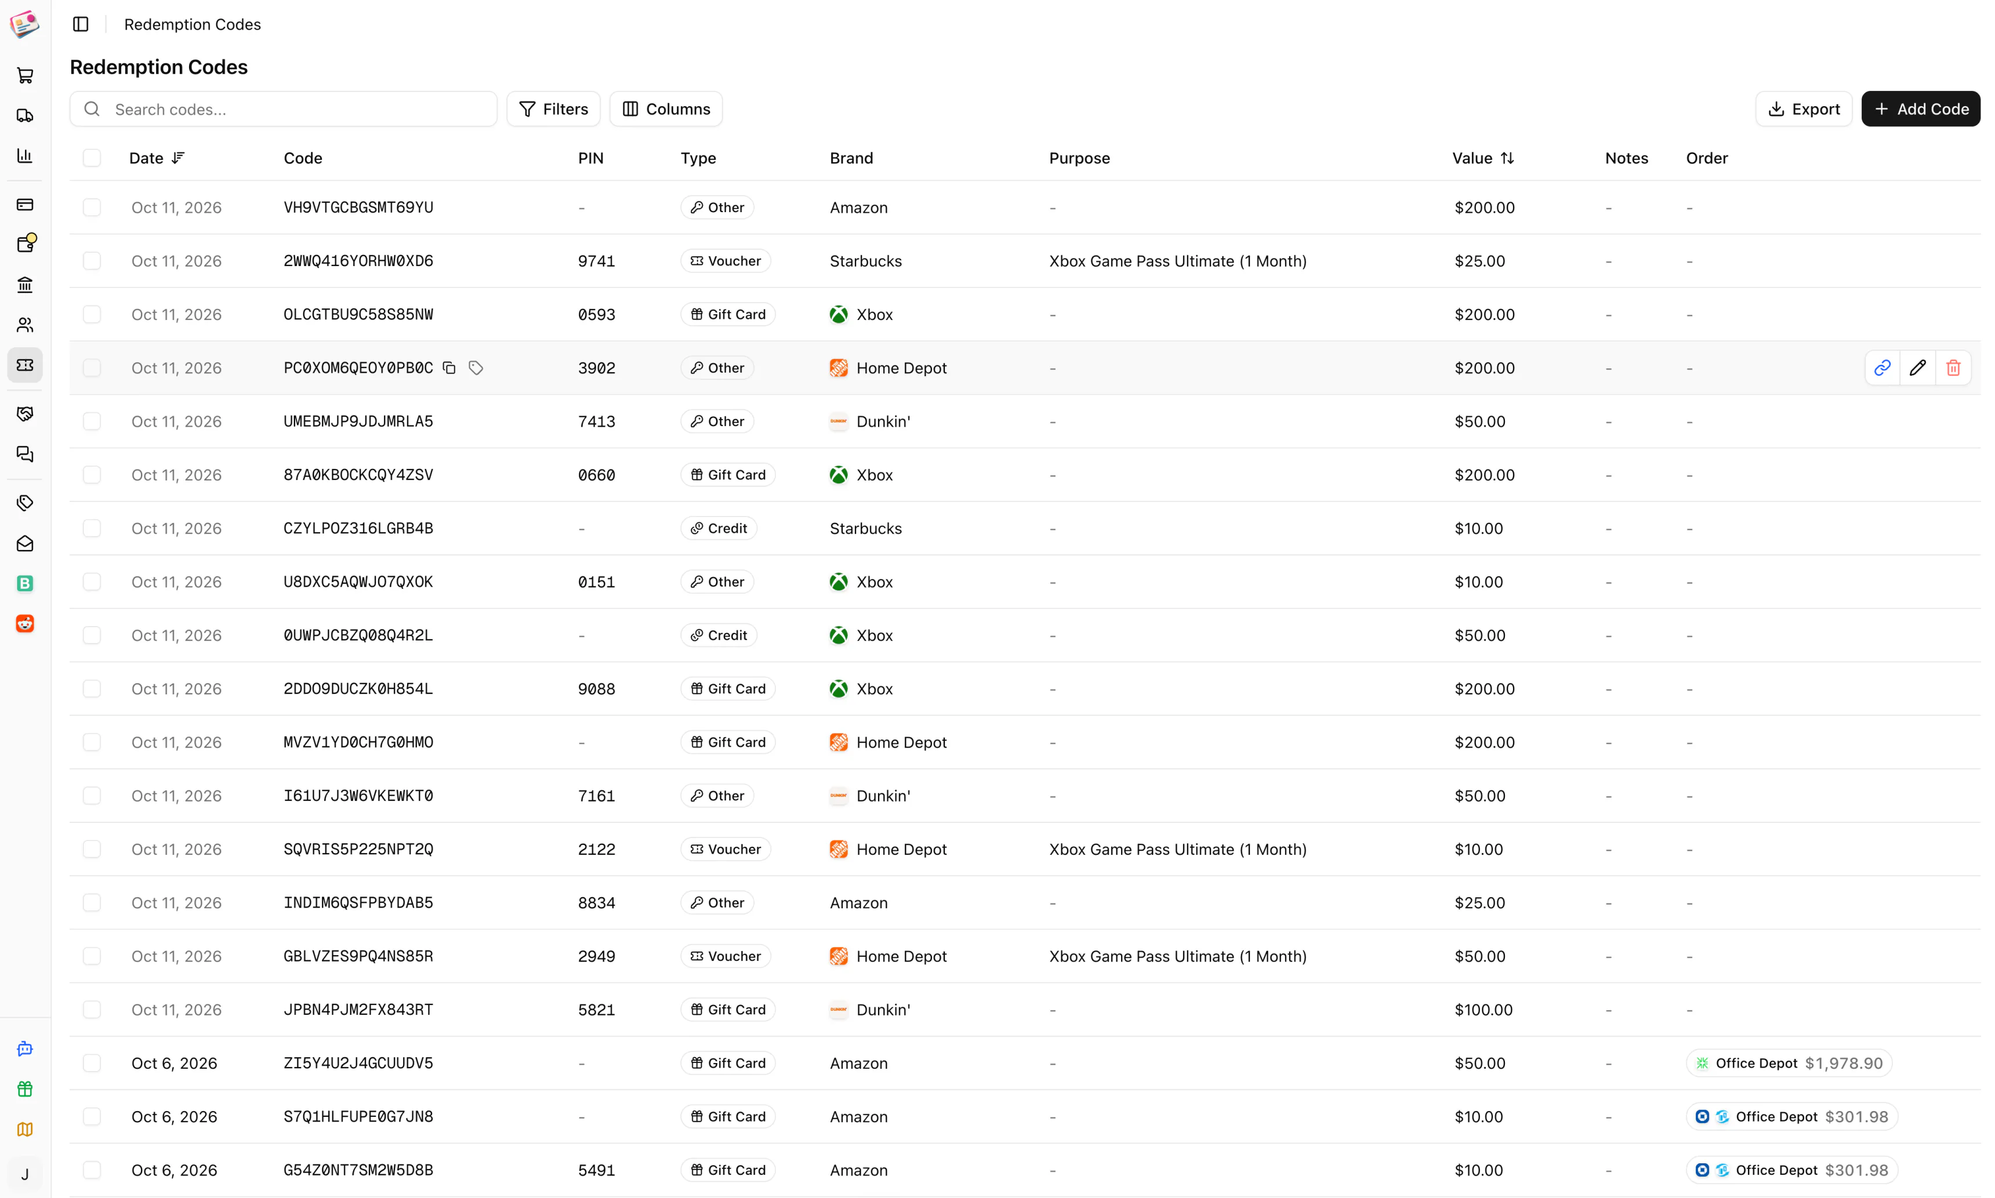Open the Filters dropdown

pyautogui.click(x=553, y=109)
